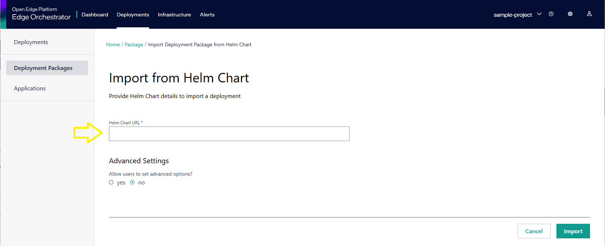Image resolution: width=605 pixels, height=246 pixels.
Task: Open the sample-project selector dropdown
Action: (x=513, y=15)
